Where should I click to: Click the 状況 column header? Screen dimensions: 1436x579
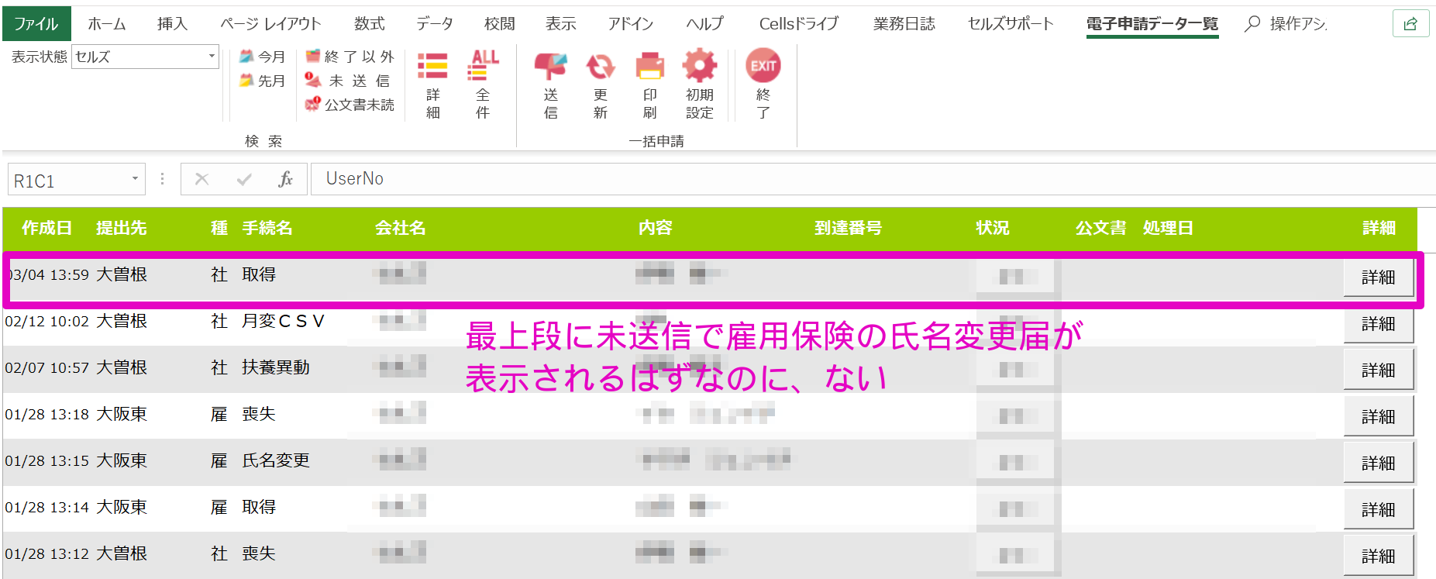click(x=993, y=228)
